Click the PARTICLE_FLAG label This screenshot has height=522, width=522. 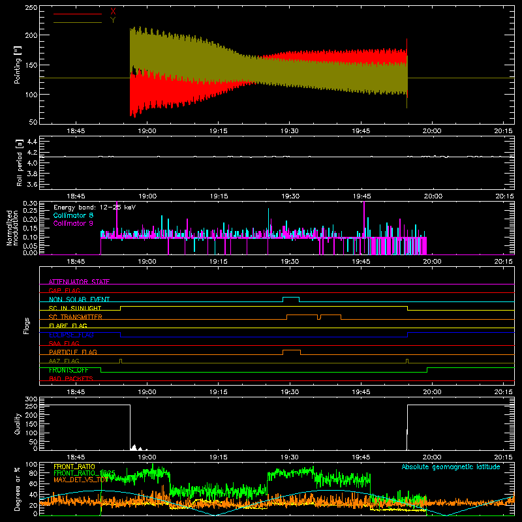pos(73,352)
